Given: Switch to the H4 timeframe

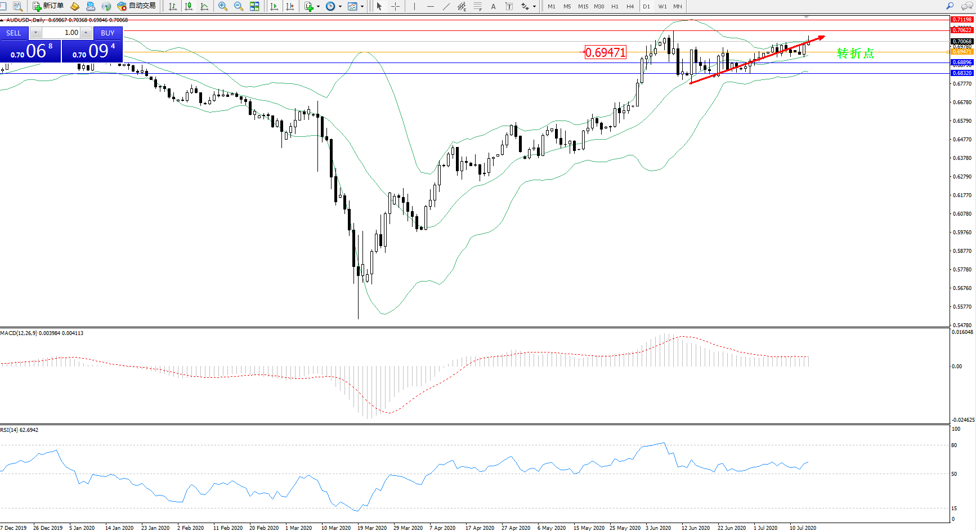Looking at the screenshot, I should (630, 6).
